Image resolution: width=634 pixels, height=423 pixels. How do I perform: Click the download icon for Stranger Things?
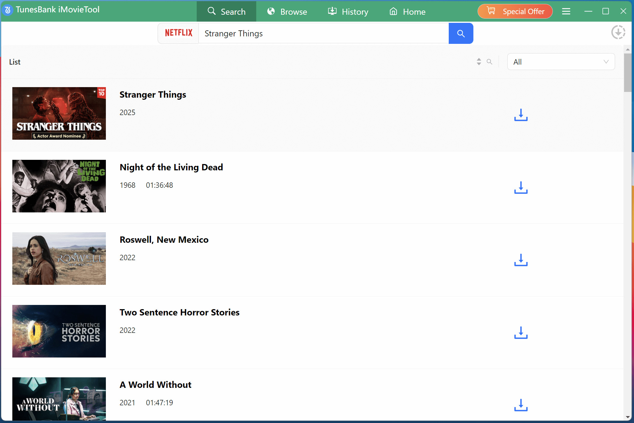click(x=521, y=115)
